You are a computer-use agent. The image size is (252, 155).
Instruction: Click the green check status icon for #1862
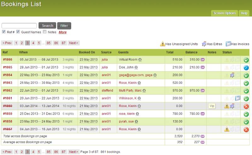pos(246,91)
